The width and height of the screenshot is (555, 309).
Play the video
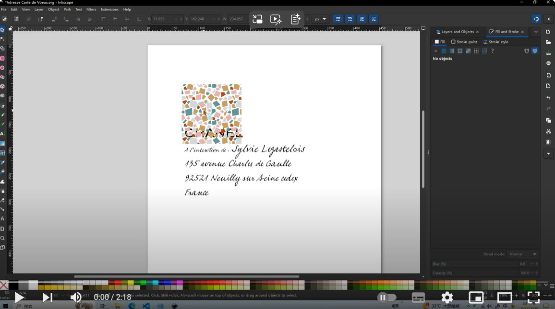click(19, 298)
